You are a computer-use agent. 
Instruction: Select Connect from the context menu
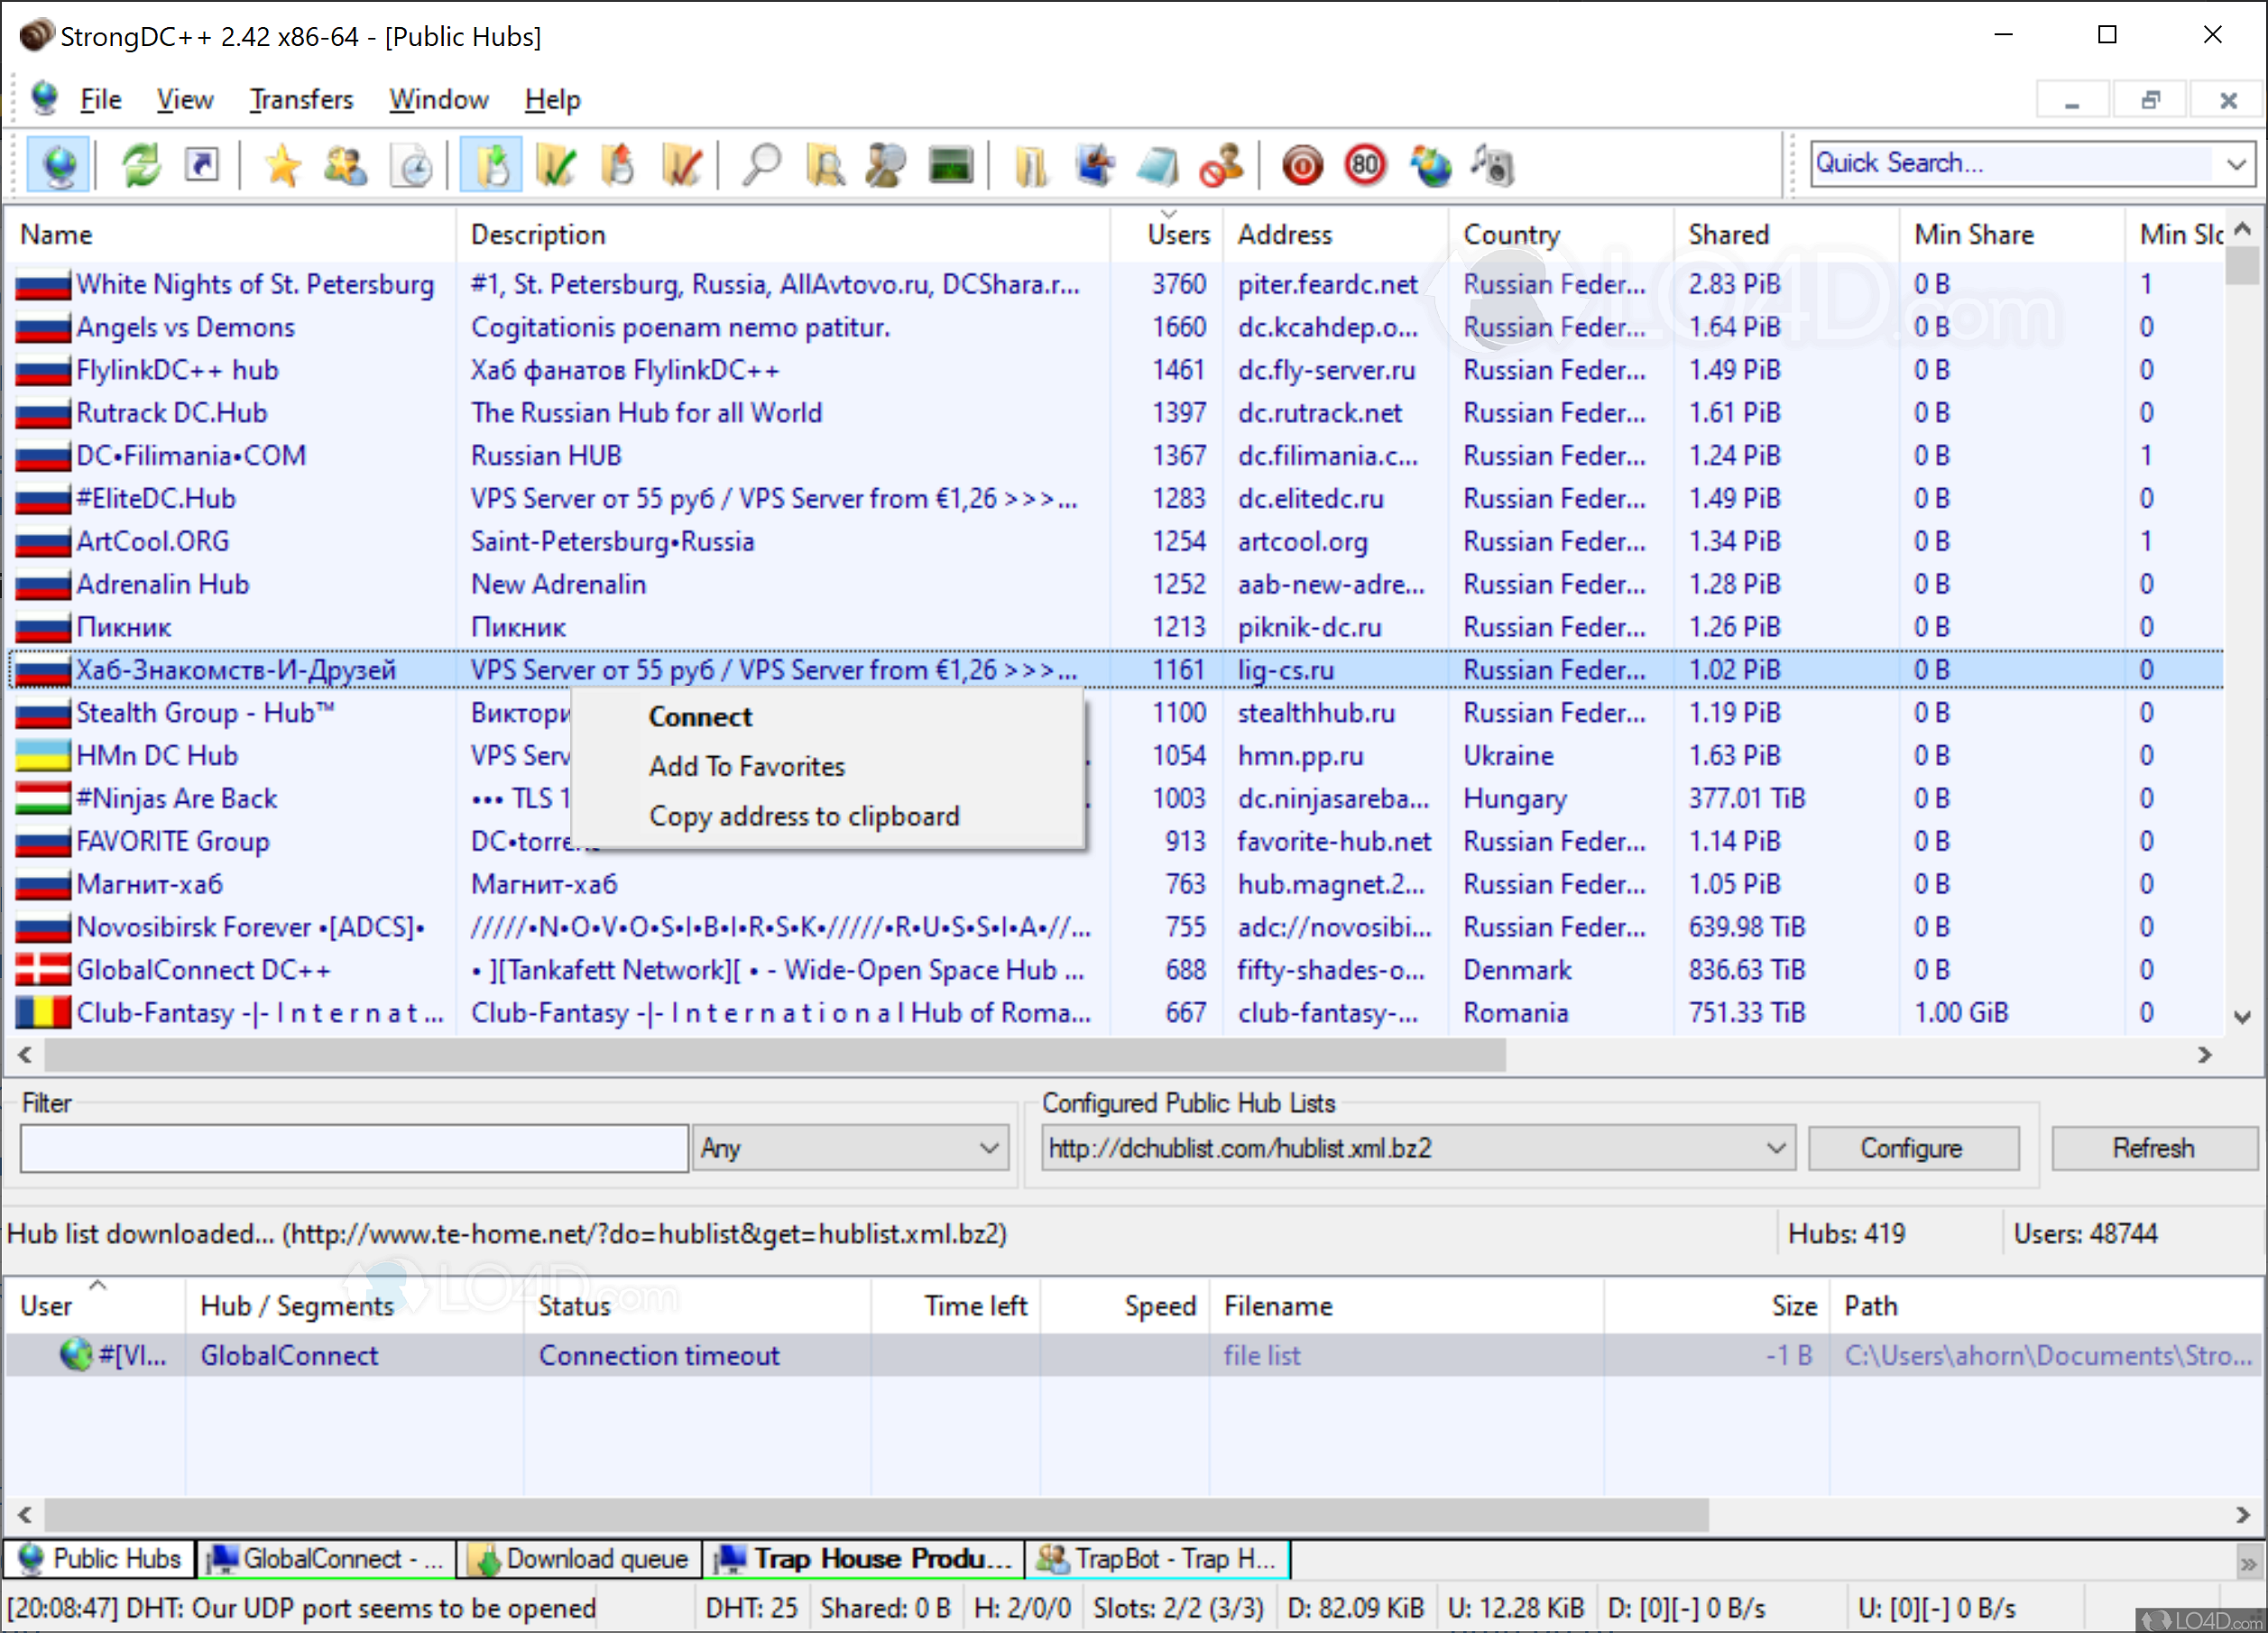point(700,716)
